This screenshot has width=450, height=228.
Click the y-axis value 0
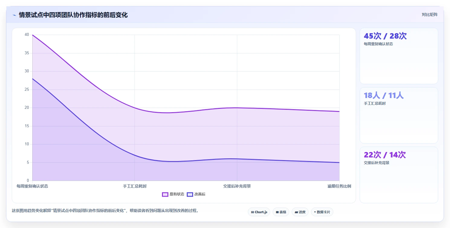[x=28, y=181]
